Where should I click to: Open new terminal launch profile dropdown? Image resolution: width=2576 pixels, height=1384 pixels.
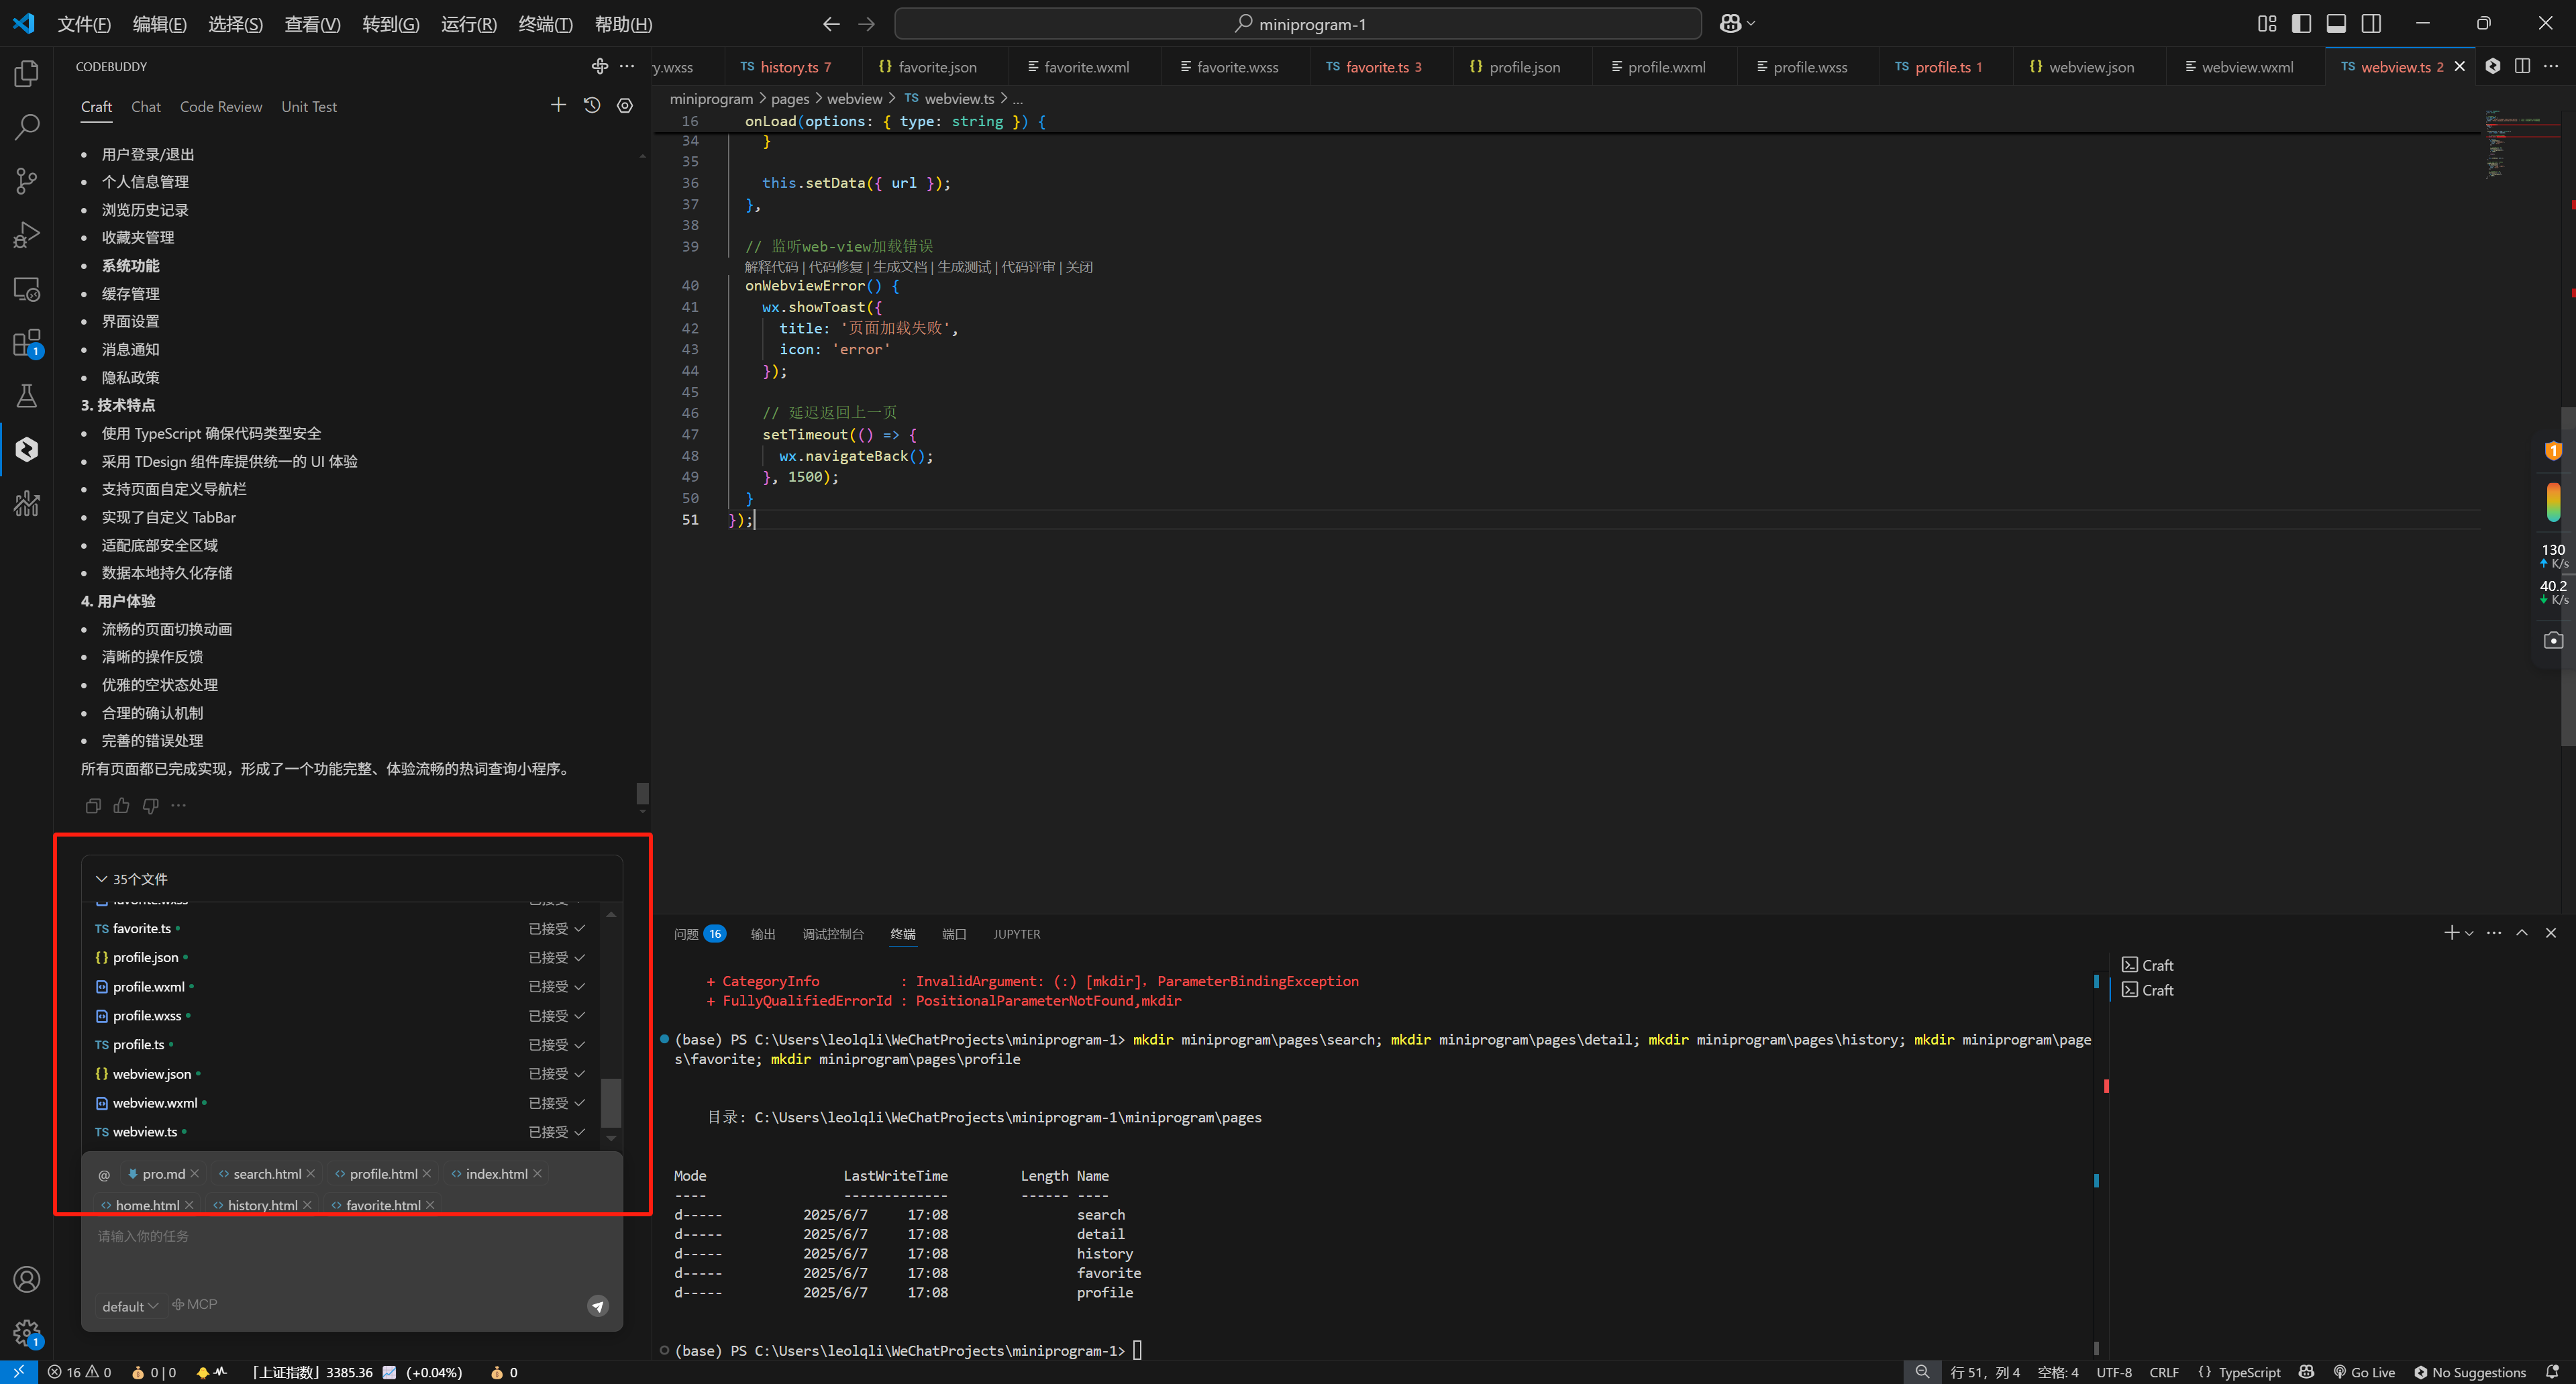pos(2469,934)
